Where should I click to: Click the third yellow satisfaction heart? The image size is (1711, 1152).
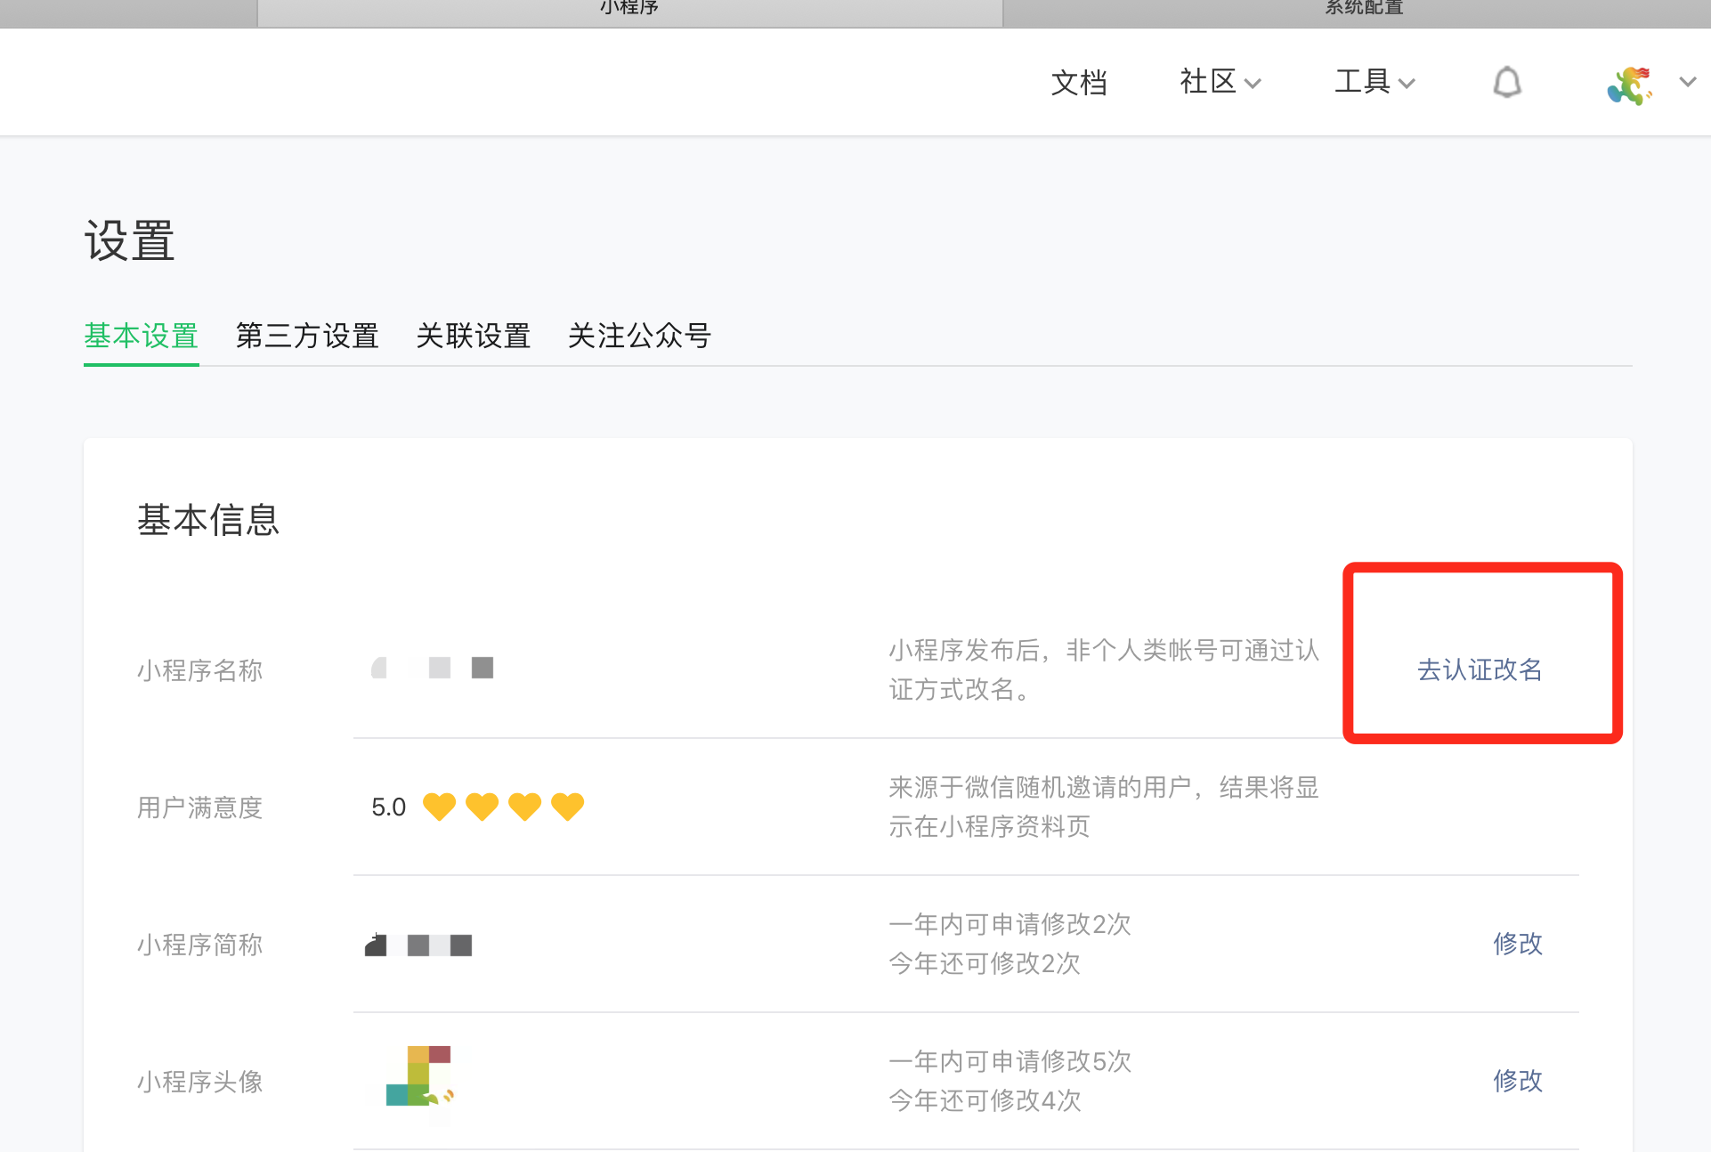pyautogui.click(x=524, y=807)
